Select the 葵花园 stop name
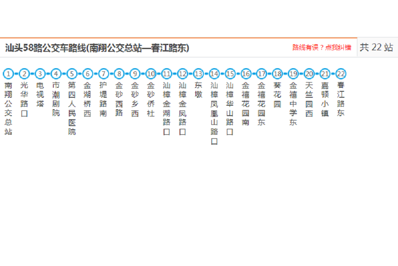The image size is (398, 266). [277, 95]
